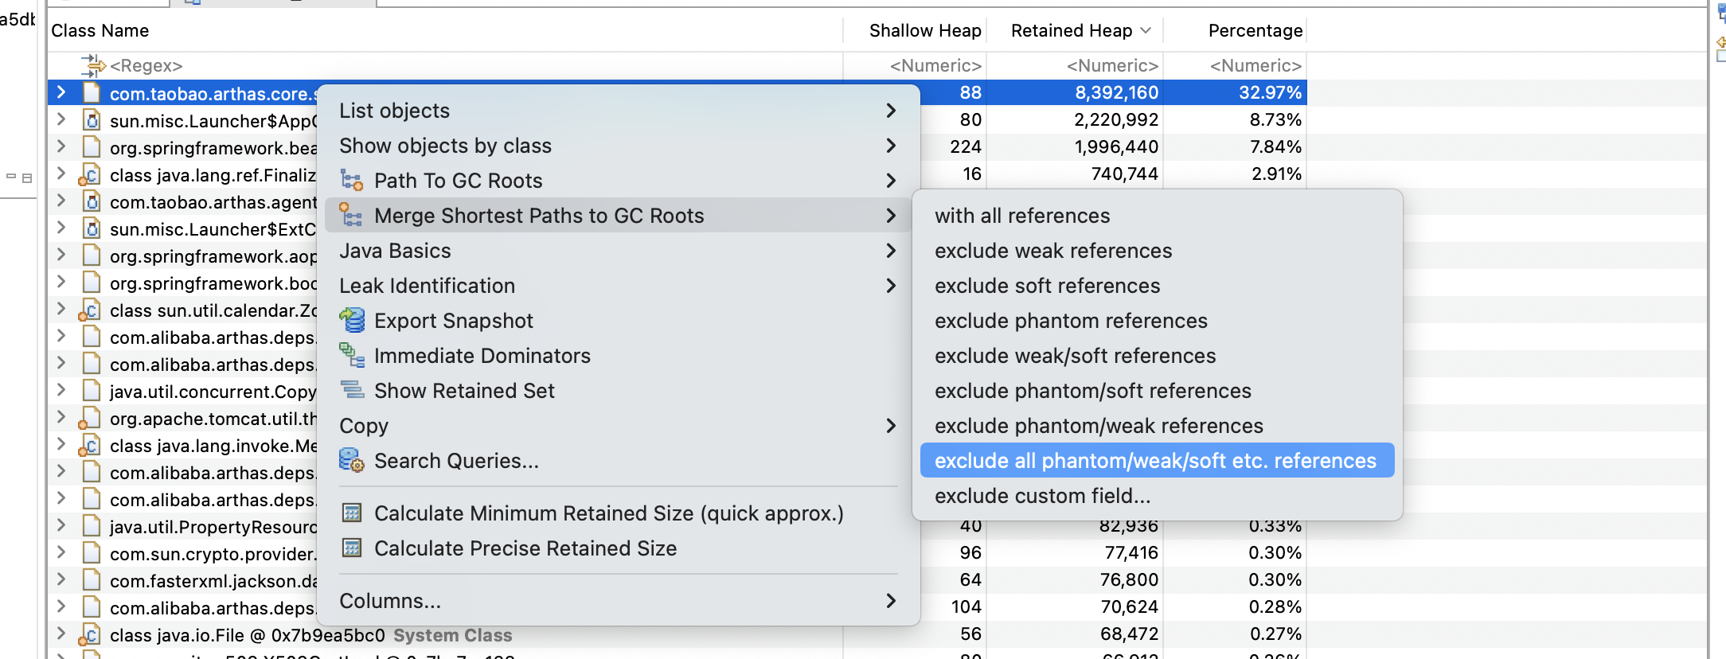1726x659 pixels.
Task: Click the class icon of sun.util.calendar row
Action: coord(90,310)
